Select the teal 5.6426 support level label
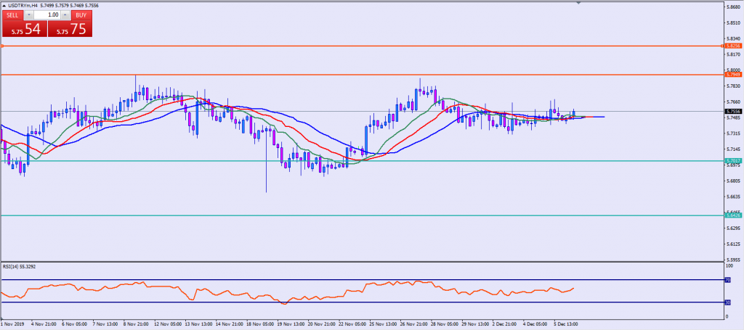 732,215
